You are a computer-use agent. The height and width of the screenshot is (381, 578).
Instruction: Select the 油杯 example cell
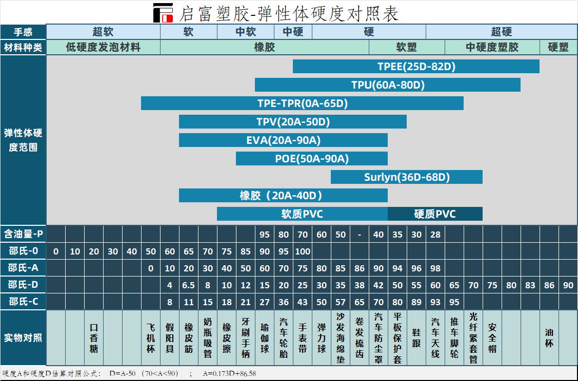pos(549,338)
